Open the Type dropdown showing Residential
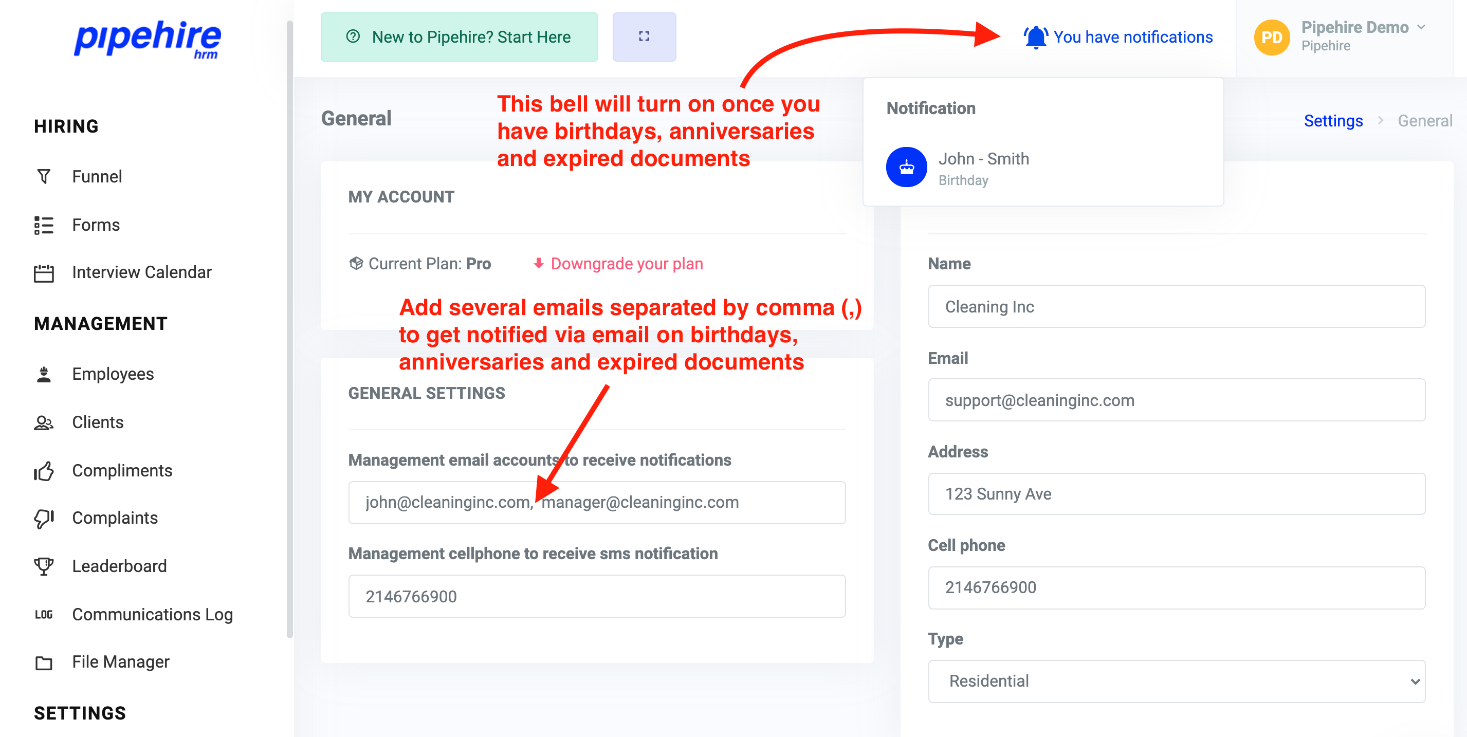The image size is (1467, 737). pyautogui.click(x=1176, y=680)
